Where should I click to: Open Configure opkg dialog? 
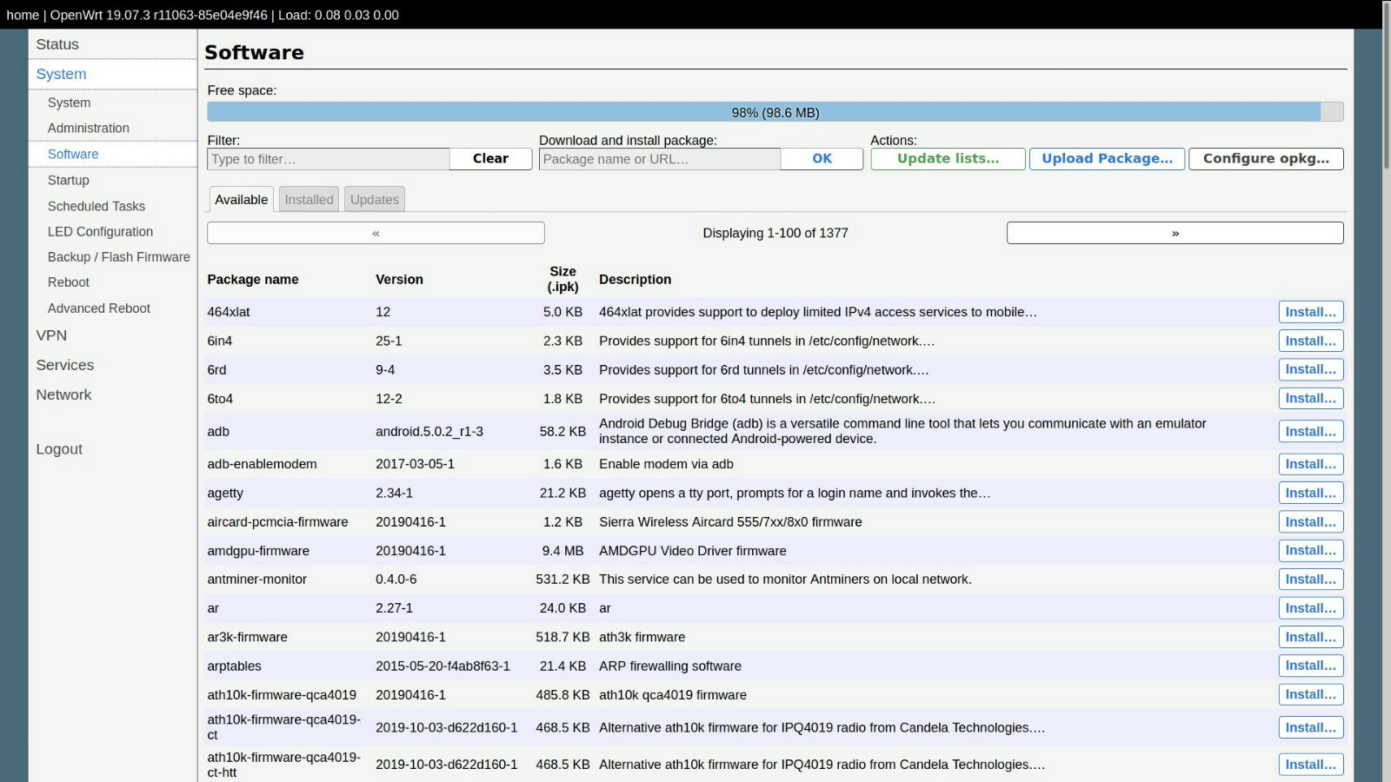[x=1266, y=159]
